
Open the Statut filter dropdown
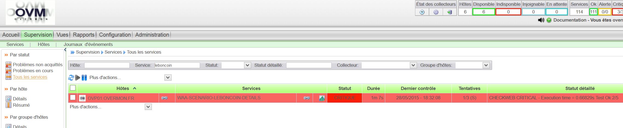click(x=247, y=65)
